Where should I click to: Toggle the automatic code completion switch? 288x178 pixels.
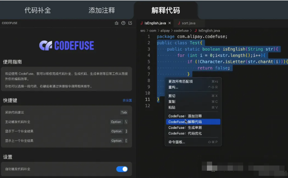point(122,169)
